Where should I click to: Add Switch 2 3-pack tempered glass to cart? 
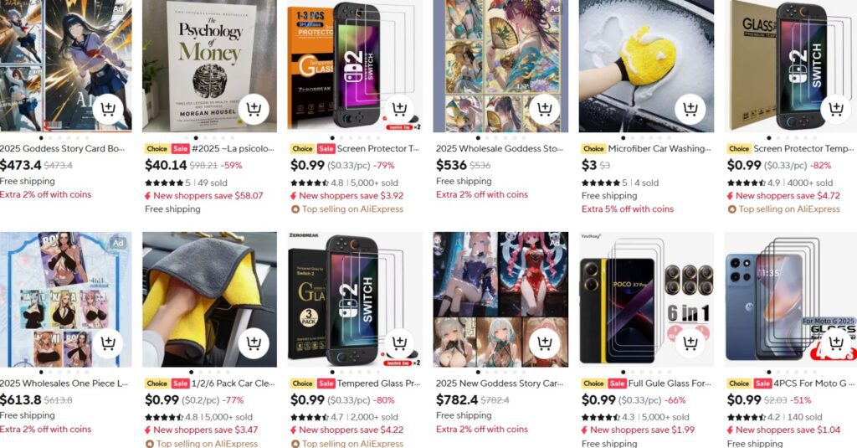[x=399, y=343]
